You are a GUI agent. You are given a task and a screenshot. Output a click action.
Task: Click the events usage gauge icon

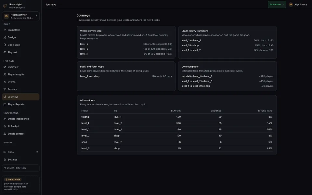point(5,168)
